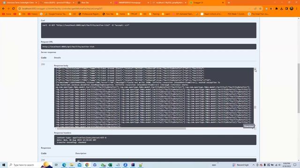This screenshot has height=168, width=300.
Task: Open Excel from the taskbar
Action: [110, 165]
